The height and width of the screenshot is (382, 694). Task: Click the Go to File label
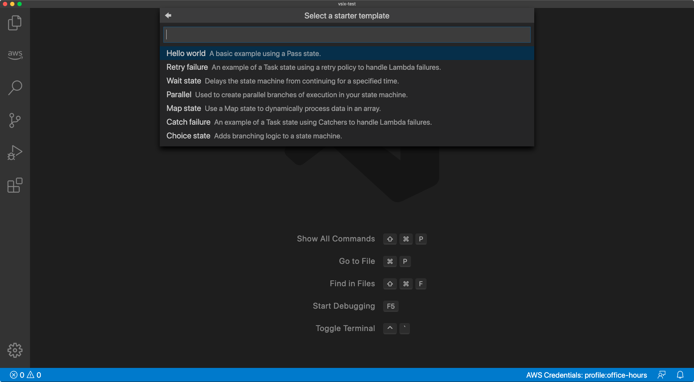coord(357,261)
